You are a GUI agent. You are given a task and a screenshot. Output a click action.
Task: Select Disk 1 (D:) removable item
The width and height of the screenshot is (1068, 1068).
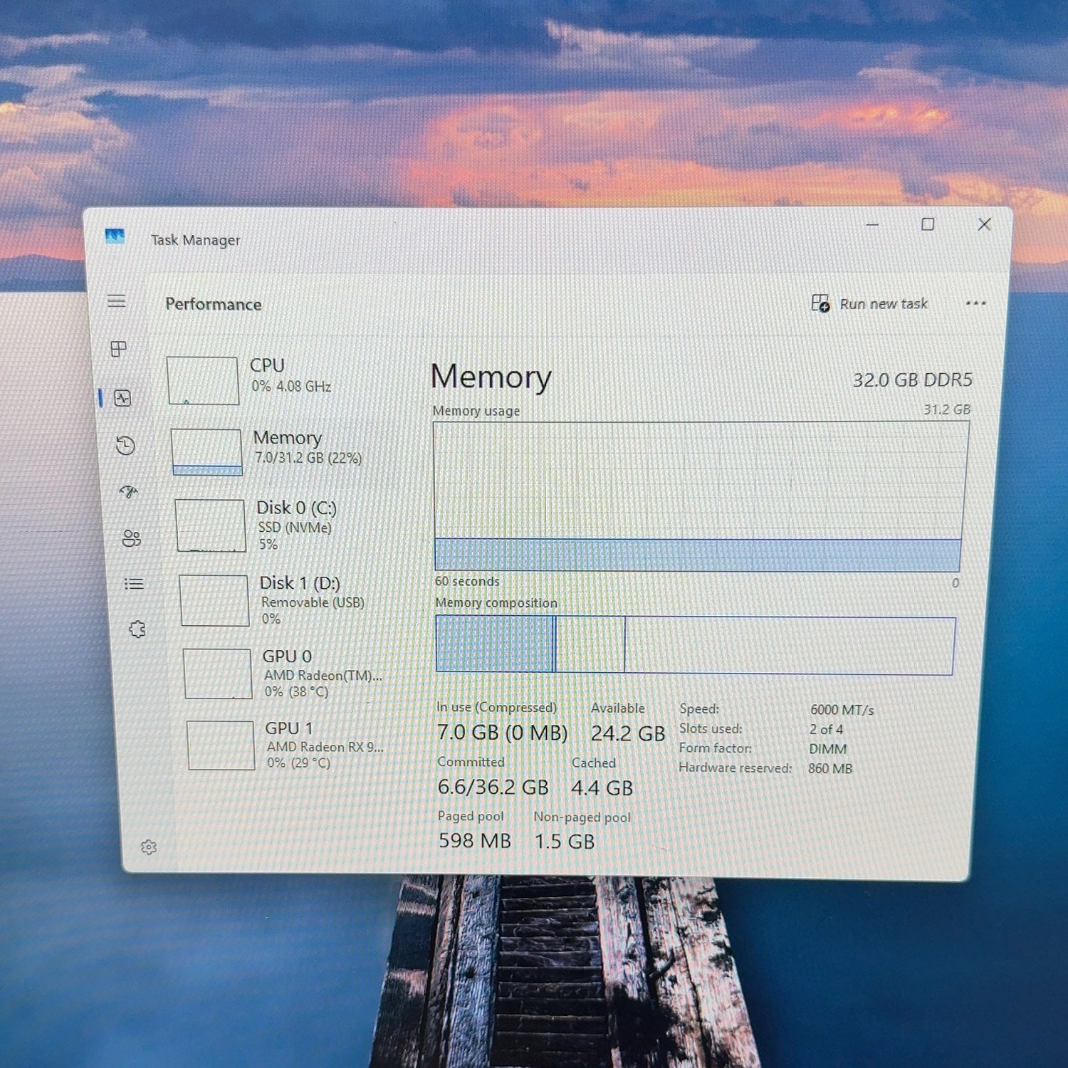point(290,600)
